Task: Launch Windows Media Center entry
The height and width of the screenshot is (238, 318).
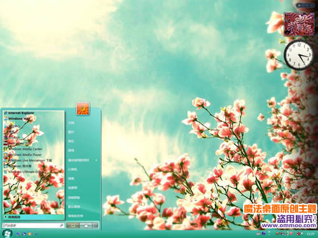Action: [23, 149]
